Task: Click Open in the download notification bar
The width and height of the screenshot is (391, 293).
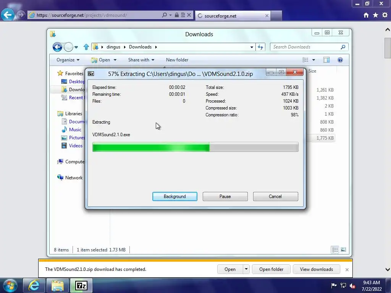Action: point(230,269)
